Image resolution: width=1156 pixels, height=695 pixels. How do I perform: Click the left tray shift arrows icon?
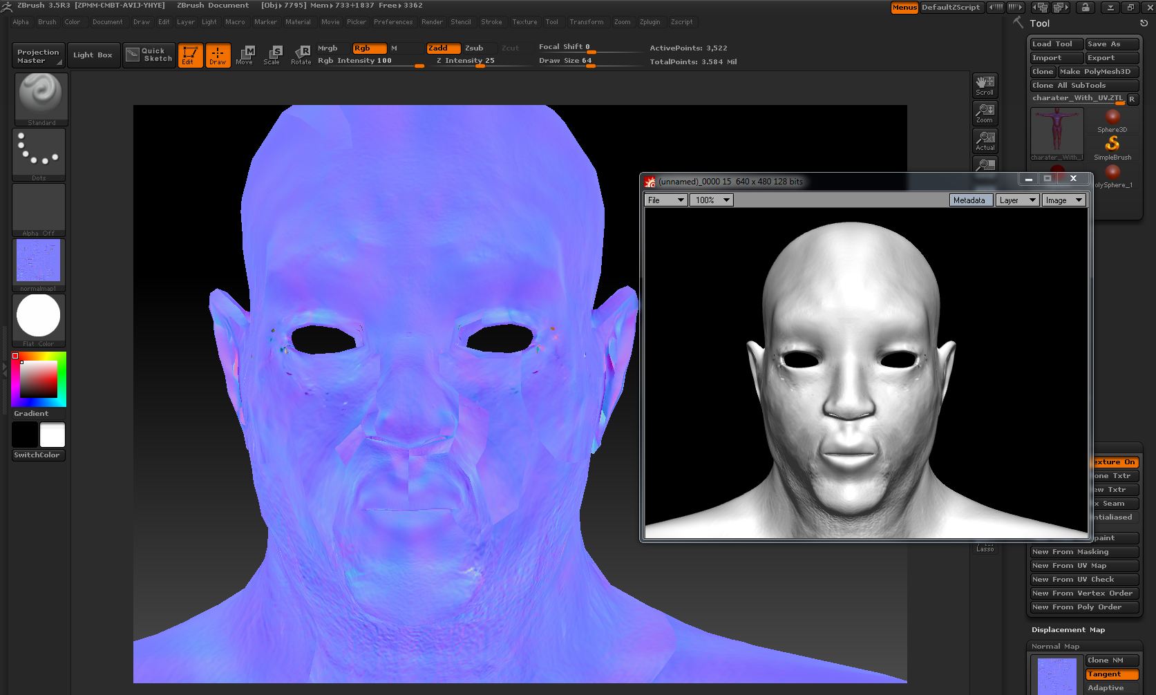[x=996, y=8]
